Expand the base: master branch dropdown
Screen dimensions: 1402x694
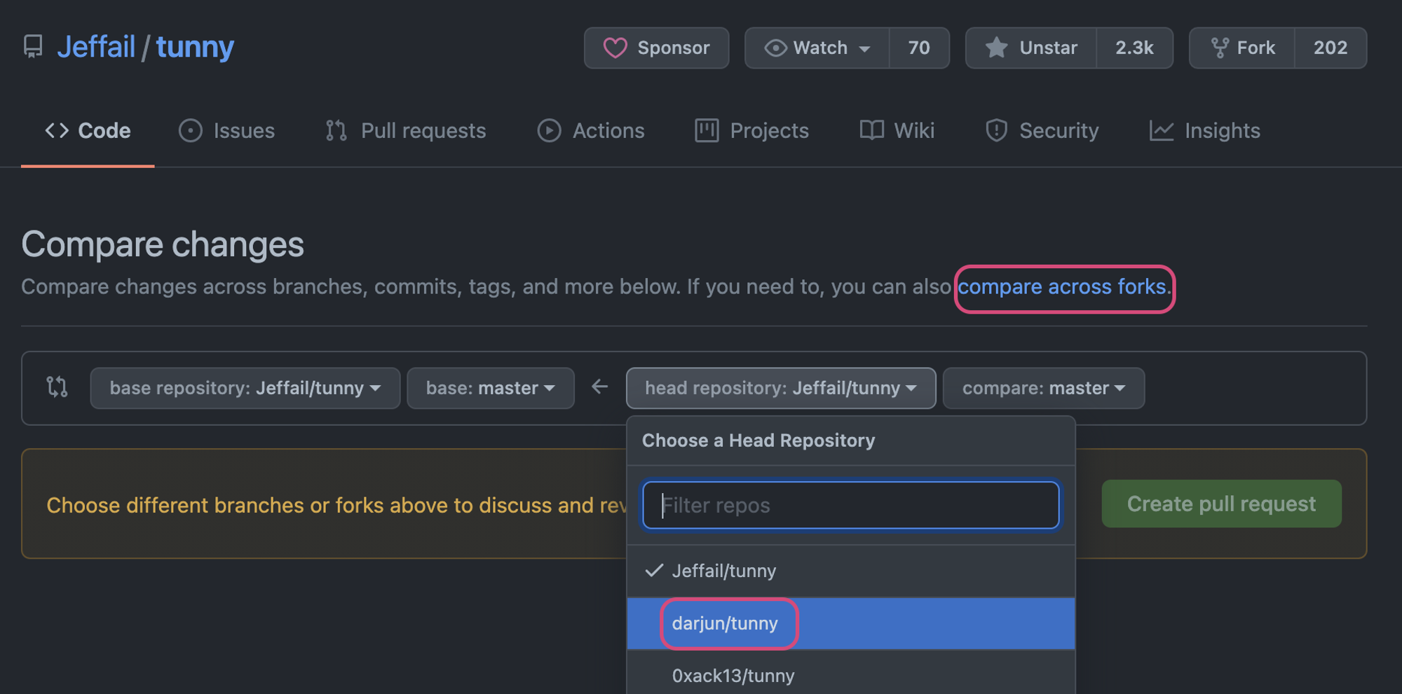(x=491, y=388)
